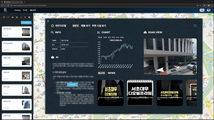Viewport: 214px width, 120px height.
Task: Select the 39.13 area chart option
Action: pyautogui.click(x=109, y=37)
